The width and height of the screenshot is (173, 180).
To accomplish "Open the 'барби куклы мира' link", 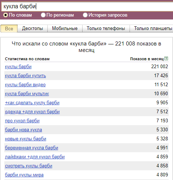I will coord(24,175).
